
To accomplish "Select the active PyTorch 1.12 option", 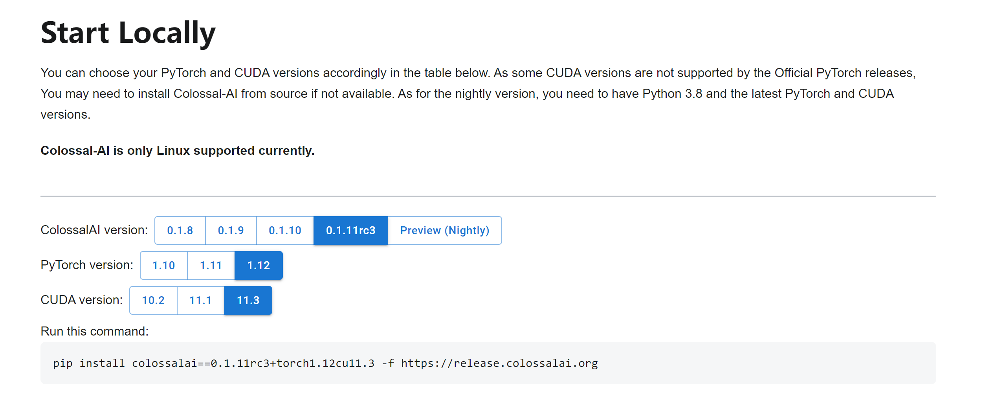I will point(258,265).
